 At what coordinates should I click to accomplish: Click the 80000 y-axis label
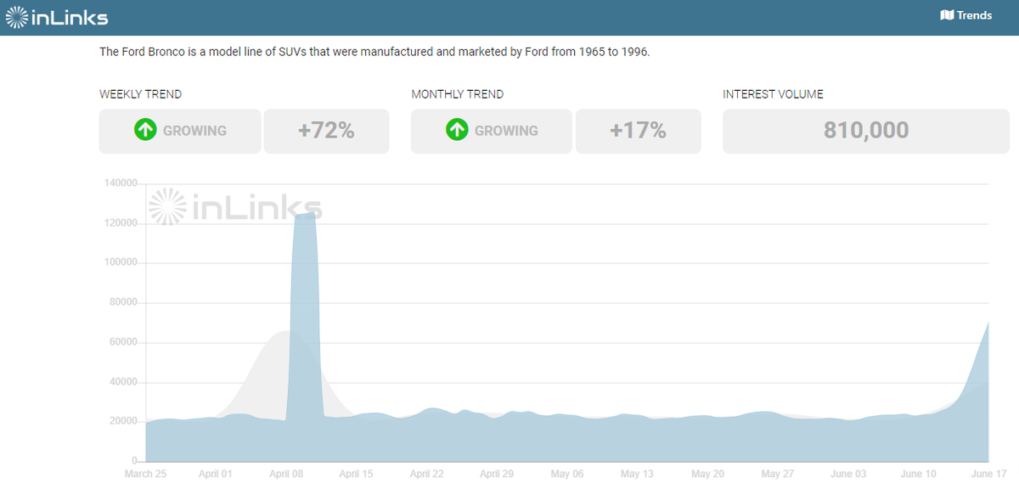pyautogui.click(x=122, y=303)
